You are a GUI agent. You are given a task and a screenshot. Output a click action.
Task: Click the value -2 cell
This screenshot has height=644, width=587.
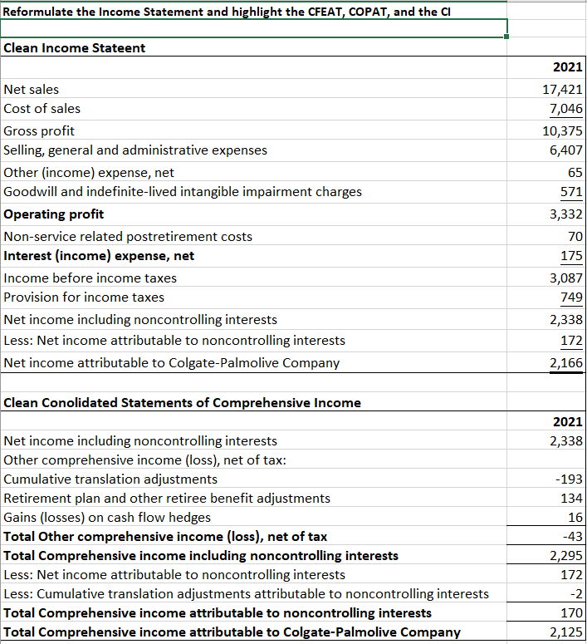point(546,594)
